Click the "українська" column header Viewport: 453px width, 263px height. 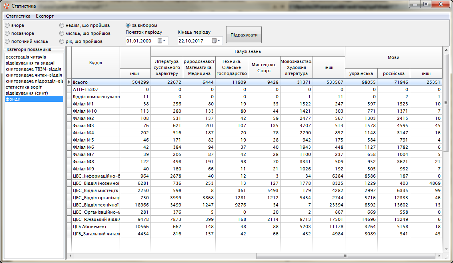[361, 73]
